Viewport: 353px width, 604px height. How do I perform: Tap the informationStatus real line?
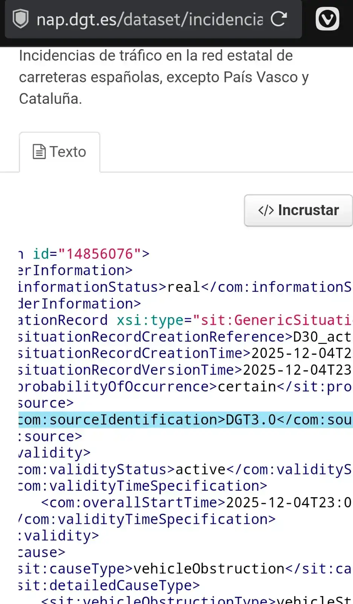click(x=185, y=287)
